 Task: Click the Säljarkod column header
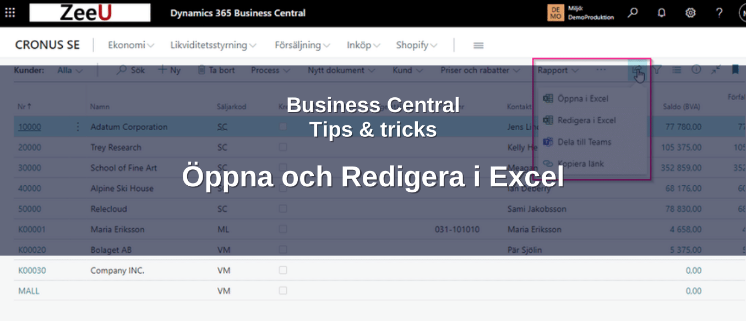[231, 107]
